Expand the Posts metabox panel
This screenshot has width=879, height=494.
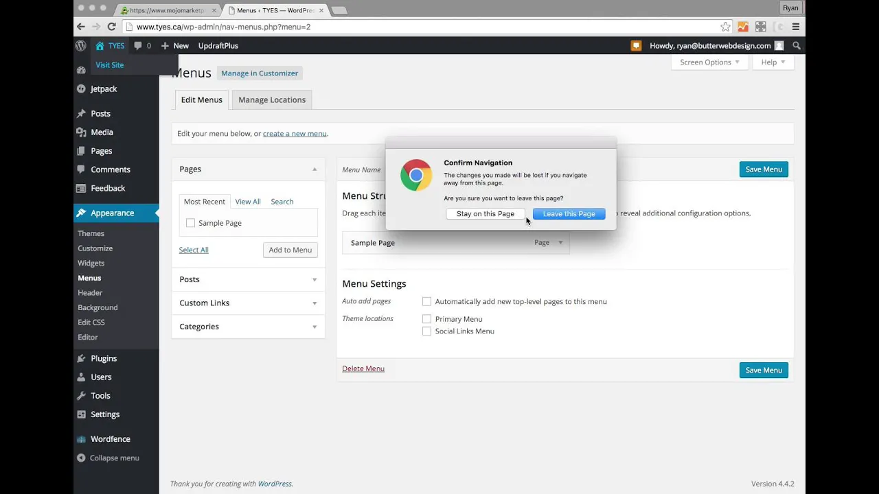315,279
